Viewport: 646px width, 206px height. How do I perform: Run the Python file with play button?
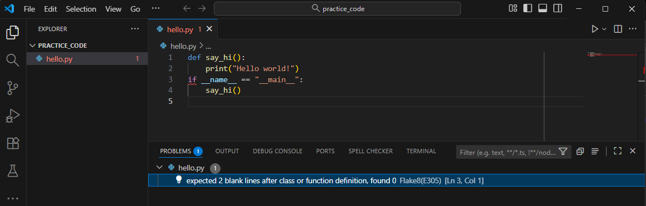[594, 29]
